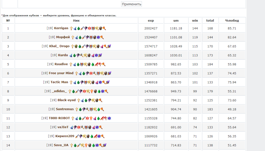265x151 pixels.
Task: Click the red hexagram icon in Kerrigan's row
Action: pyautogui.click(x=90, y=28)
